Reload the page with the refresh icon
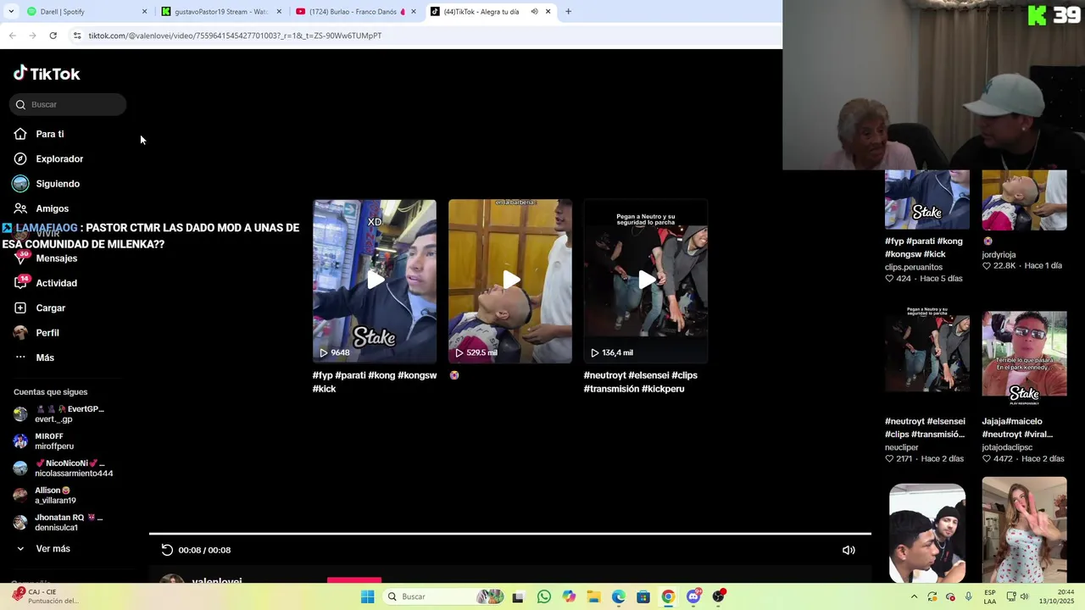 point(53,36)
